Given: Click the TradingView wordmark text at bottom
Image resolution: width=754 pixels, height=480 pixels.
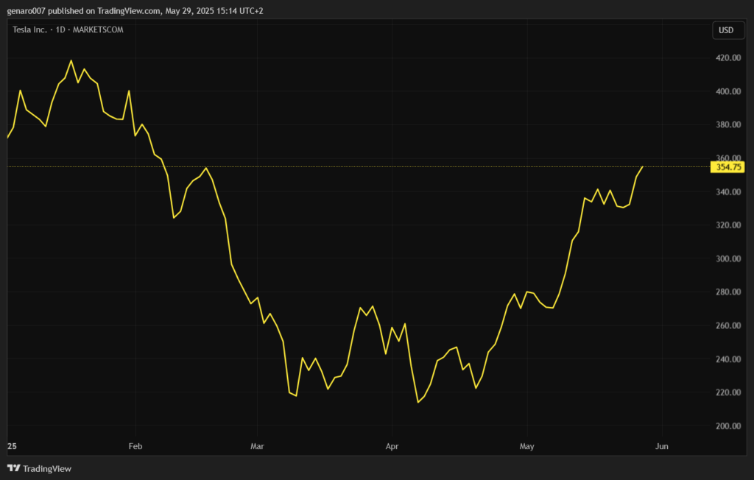Looking at the screenshot, I should pyautogui.click(x=47, y=469).
